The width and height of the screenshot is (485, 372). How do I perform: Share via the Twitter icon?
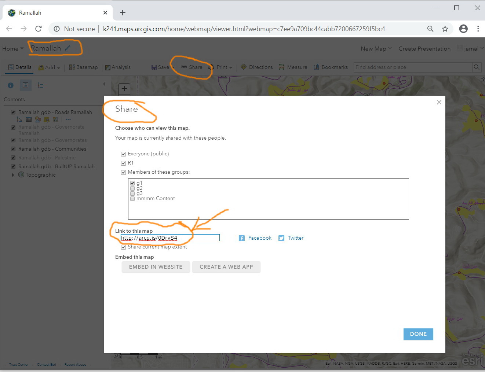[x=281, y=238]
